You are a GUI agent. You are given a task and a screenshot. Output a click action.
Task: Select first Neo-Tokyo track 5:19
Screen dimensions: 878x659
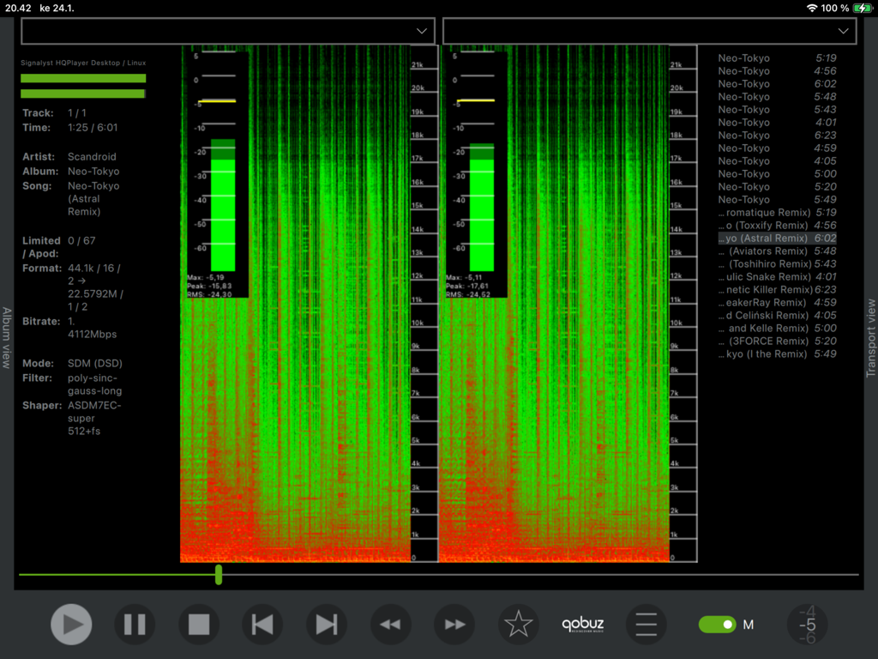[x=777, y=57]
